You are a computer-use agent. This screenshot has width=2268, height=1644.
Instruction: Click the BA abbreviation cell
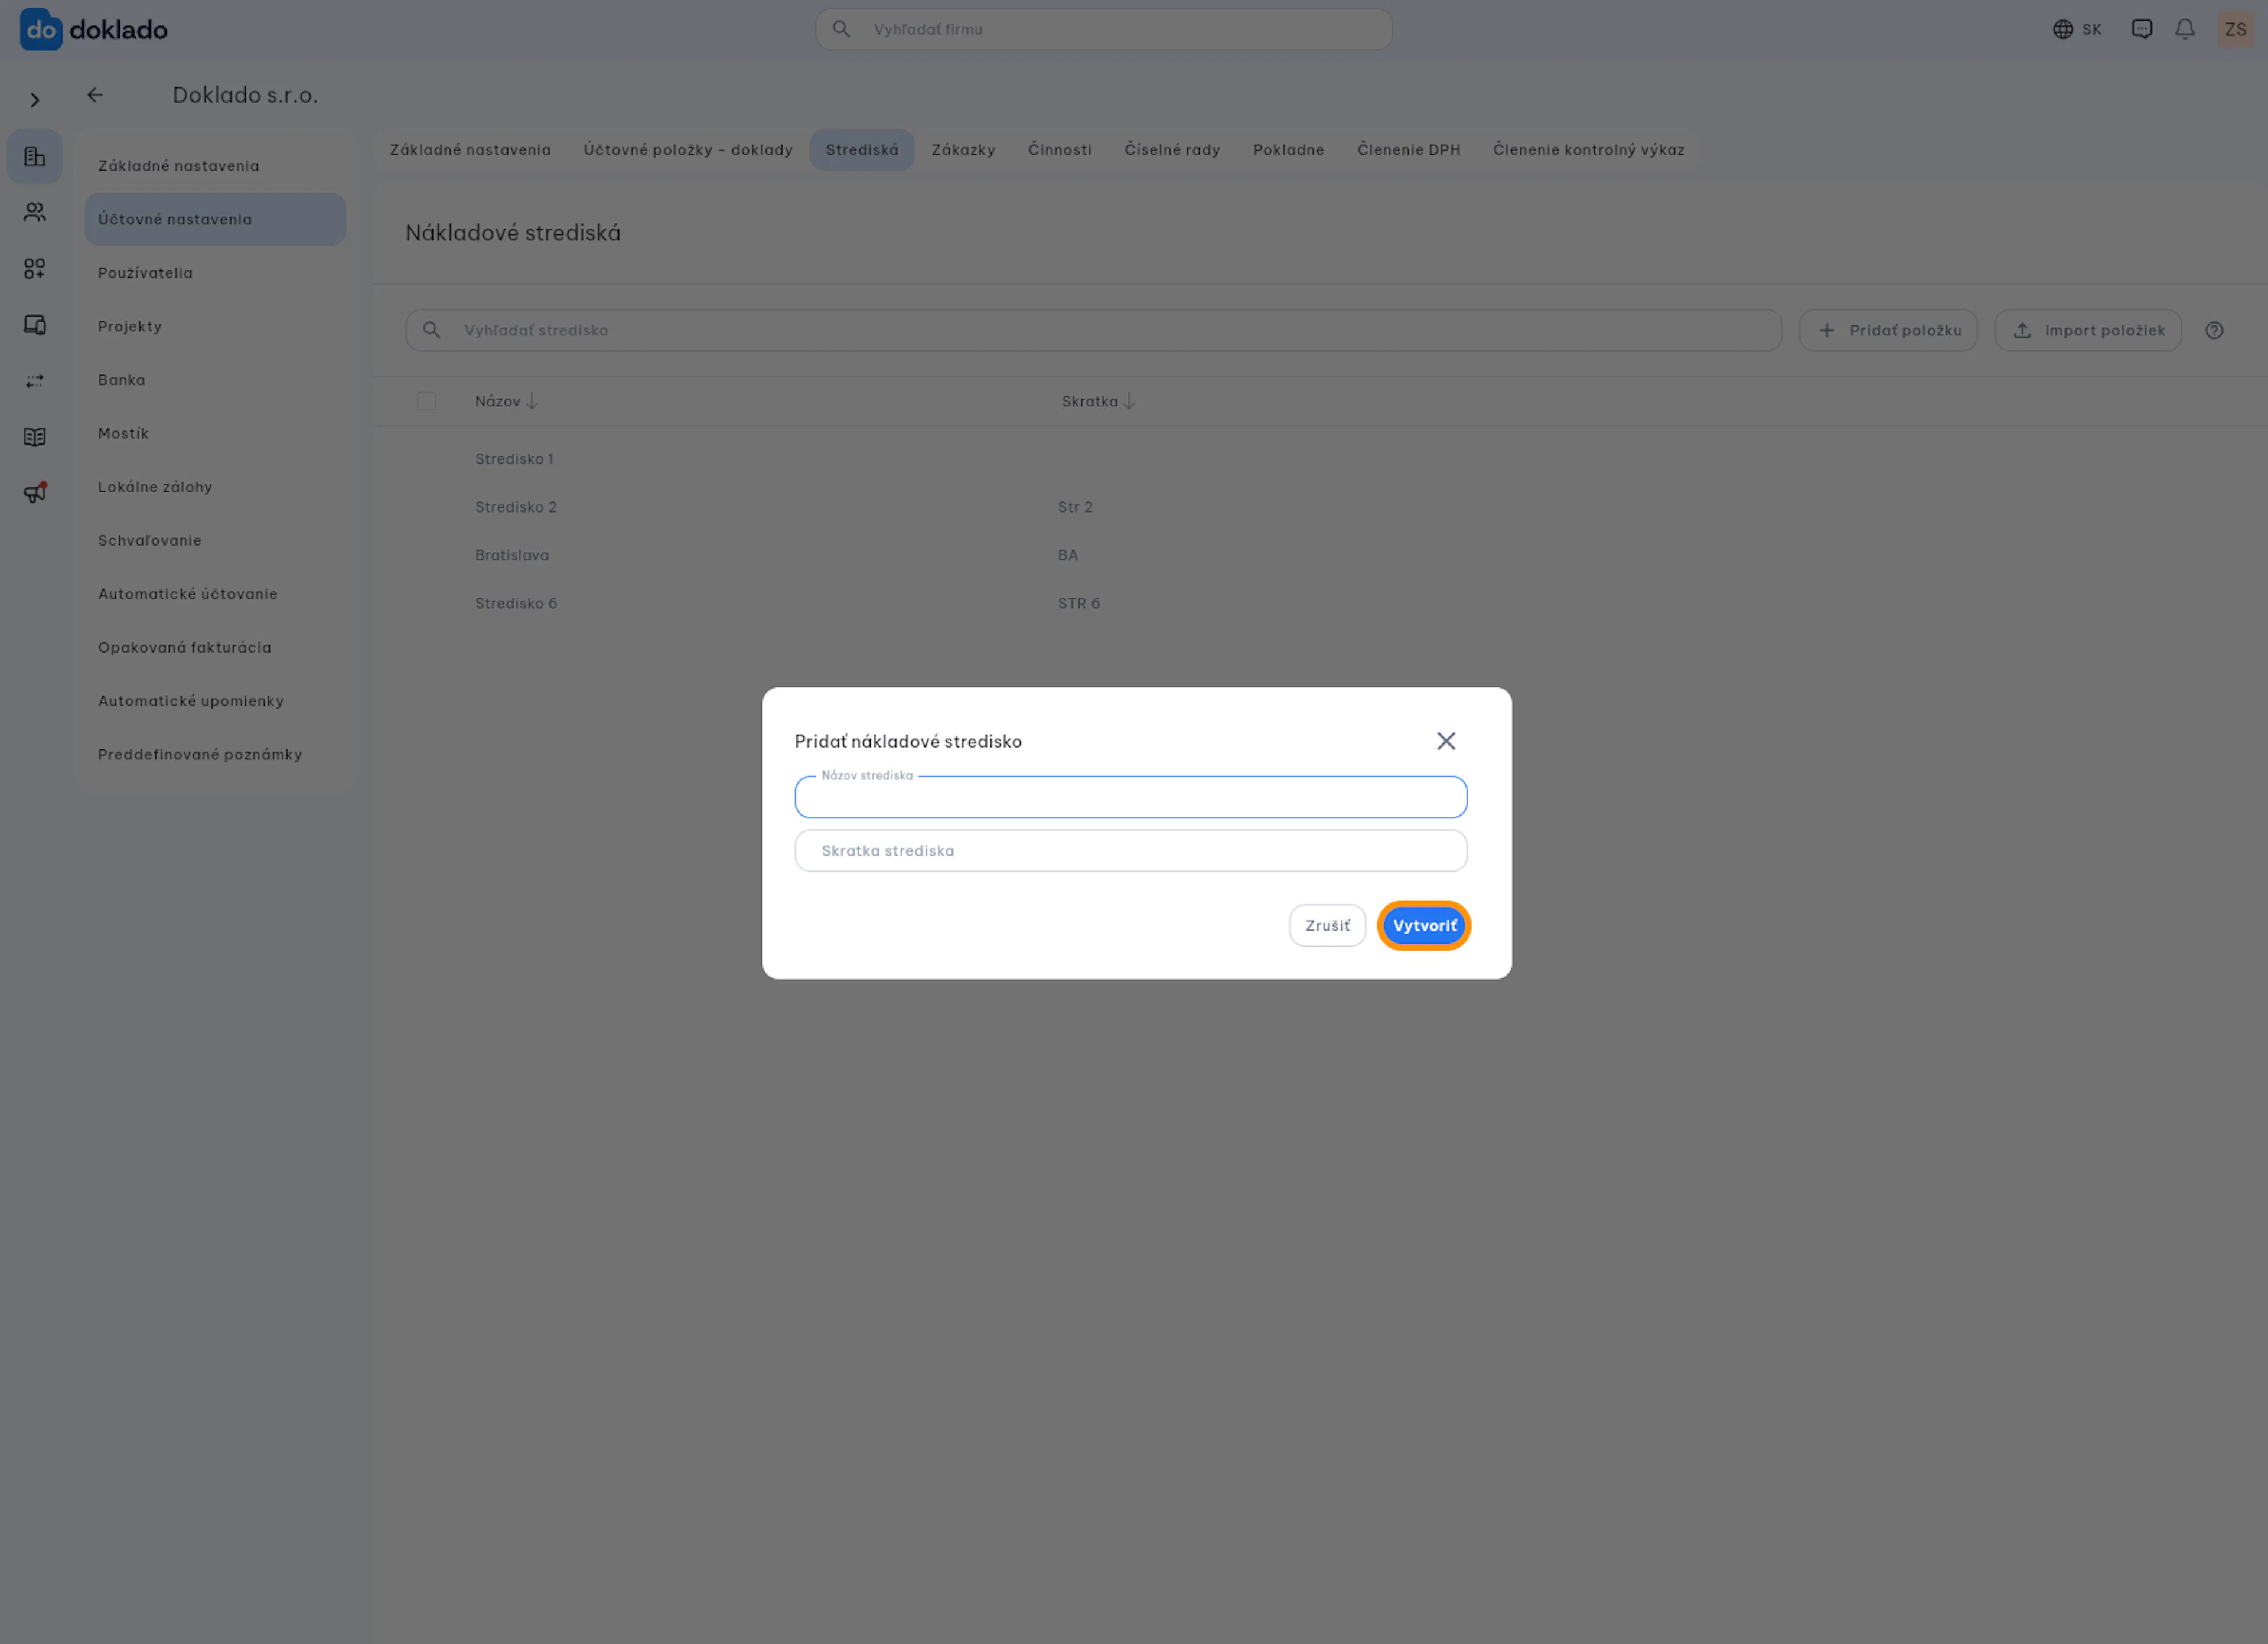[1068, 555]
